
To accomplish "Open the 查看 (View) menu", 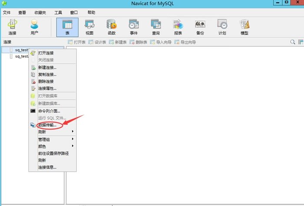I will coord(22,13).
